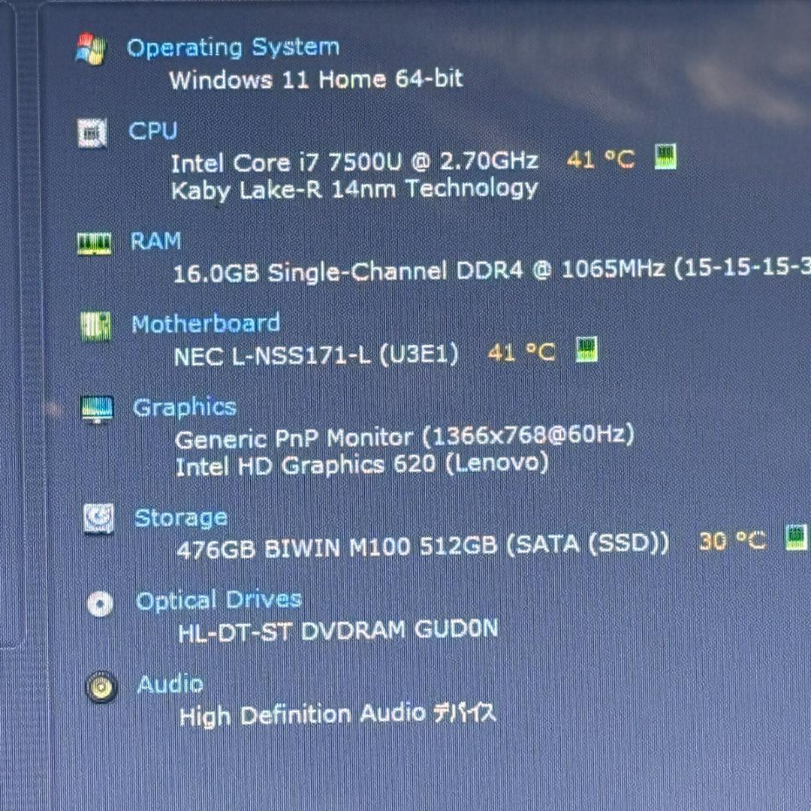Select the '16.0GB Single-Channel DDR4' RAM line
This screenshot has height=811, width=811.
tap(491, 271)
